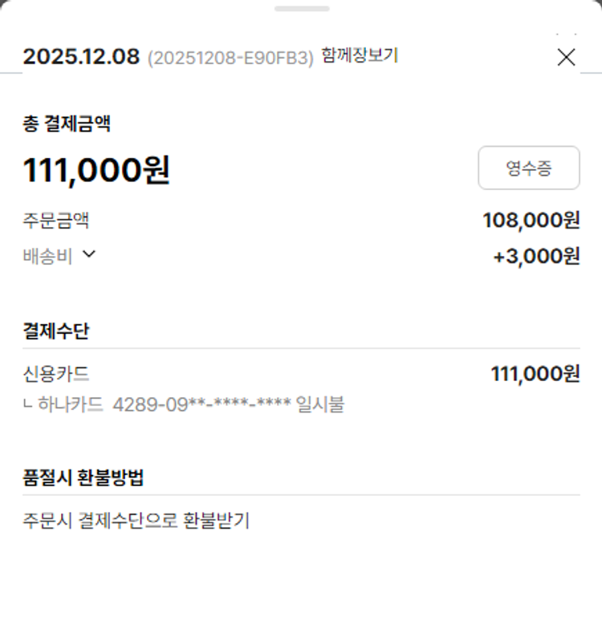Viewport: 602px width, 617px height.
Task: Expand the 배송비 chevron arrow
Action: click(x=89, y=254)
